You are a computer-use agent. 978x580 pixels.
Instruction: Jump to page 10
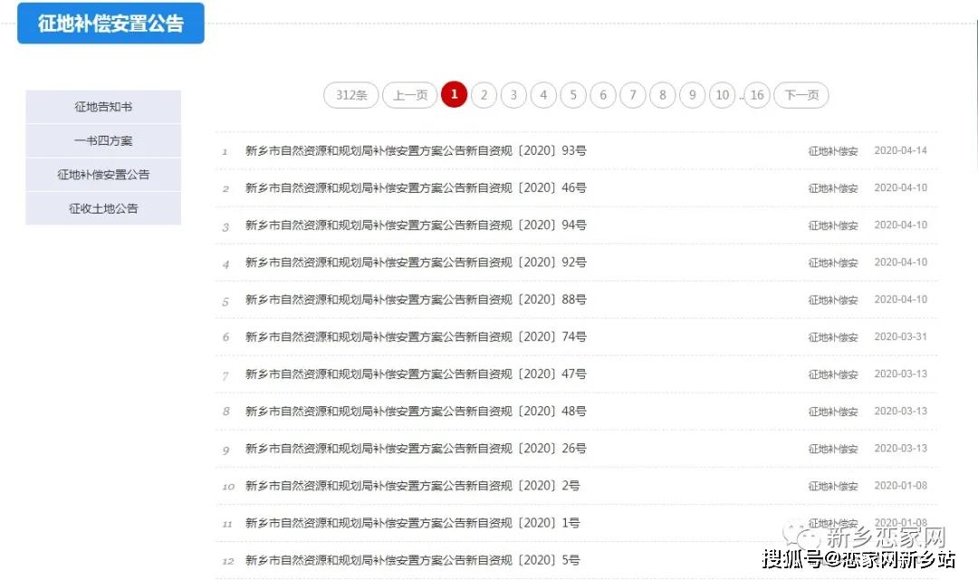(723, 95)
